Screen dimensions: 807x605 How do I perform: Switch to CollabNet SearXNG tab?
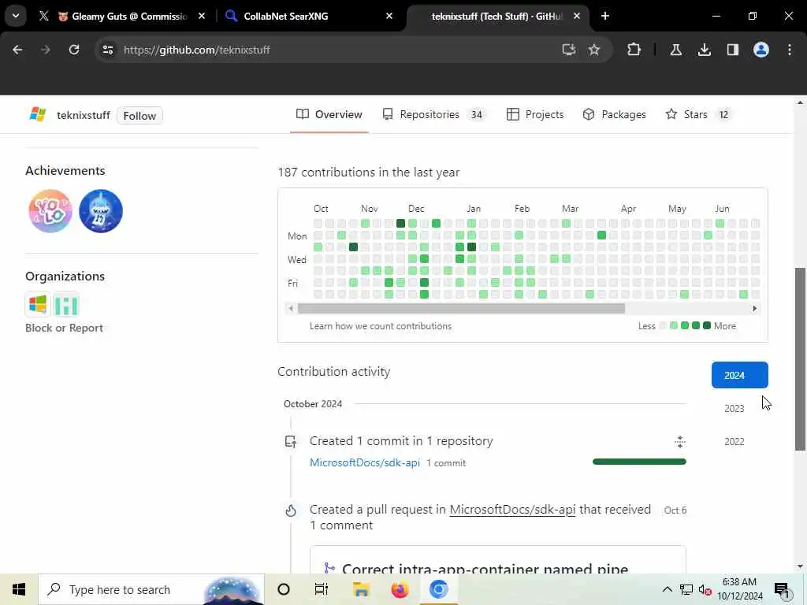click(309, 16)
